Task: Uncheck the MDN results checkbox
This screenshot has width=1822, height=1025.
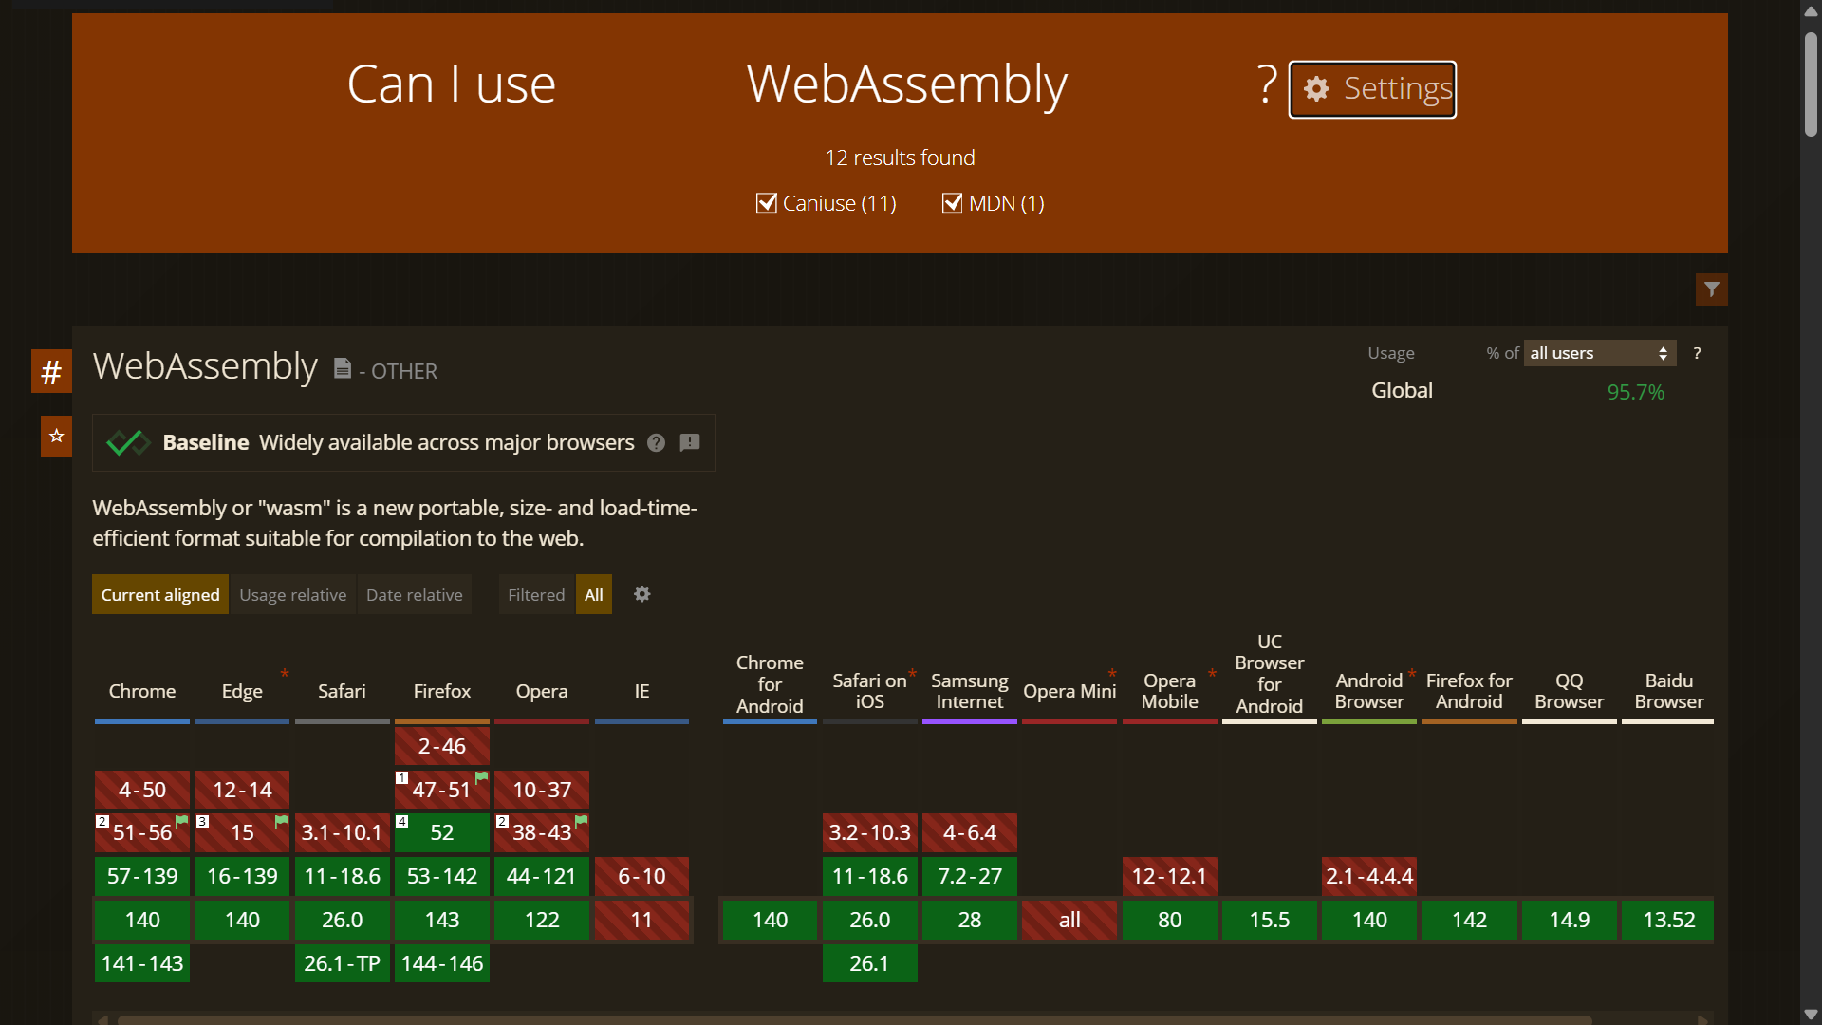Action: click(952, 203)
